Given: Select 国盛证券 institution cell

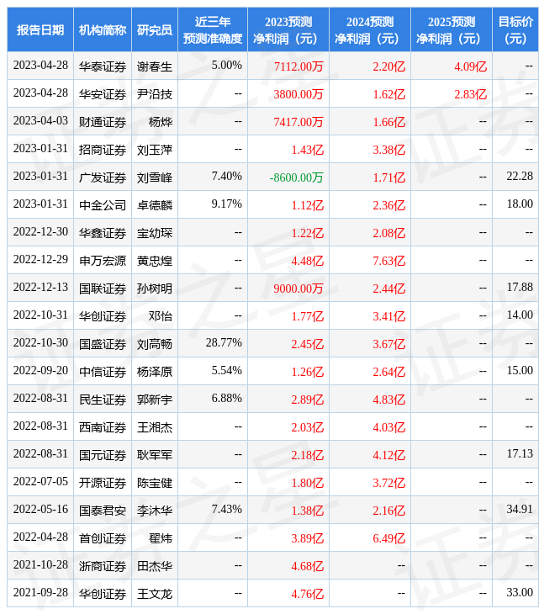Looking at the screenshot, I should pyautogui.click(x=103, y=344).
